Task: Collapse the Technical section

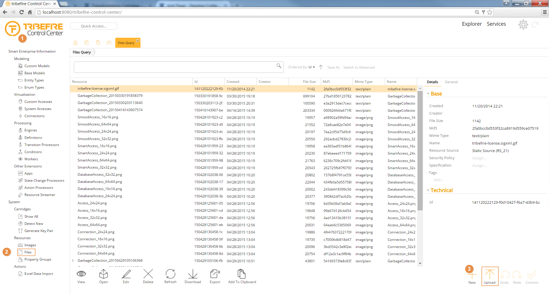Action: pyautogui.click(x=428, y=190)
